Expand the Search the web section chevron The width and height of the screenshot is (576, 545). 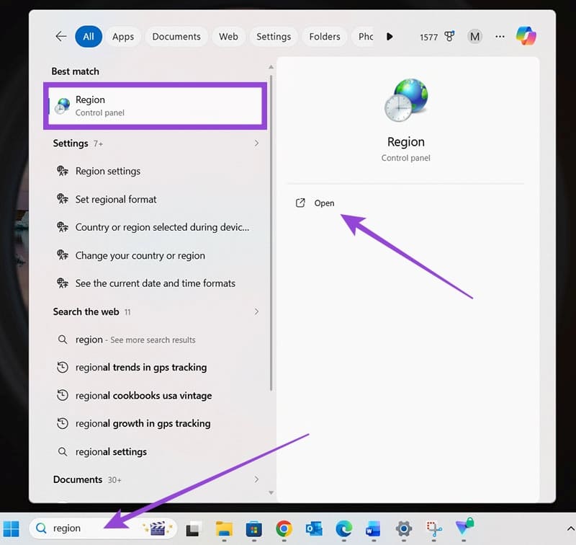click(x=256, y=311)
